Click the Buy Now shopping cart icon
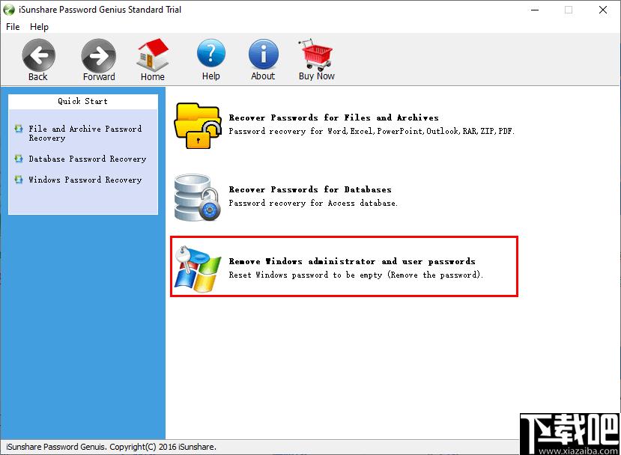This screenshot has width=621, height=455. pos(316,54)
